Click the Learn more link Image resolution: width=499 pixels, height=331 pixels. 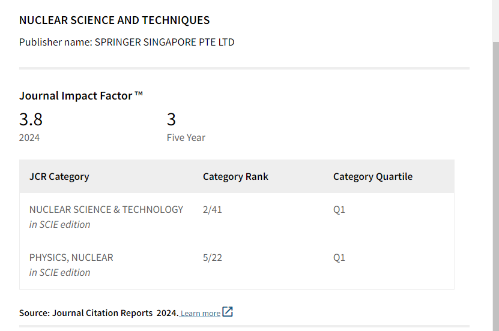[201, 313]
